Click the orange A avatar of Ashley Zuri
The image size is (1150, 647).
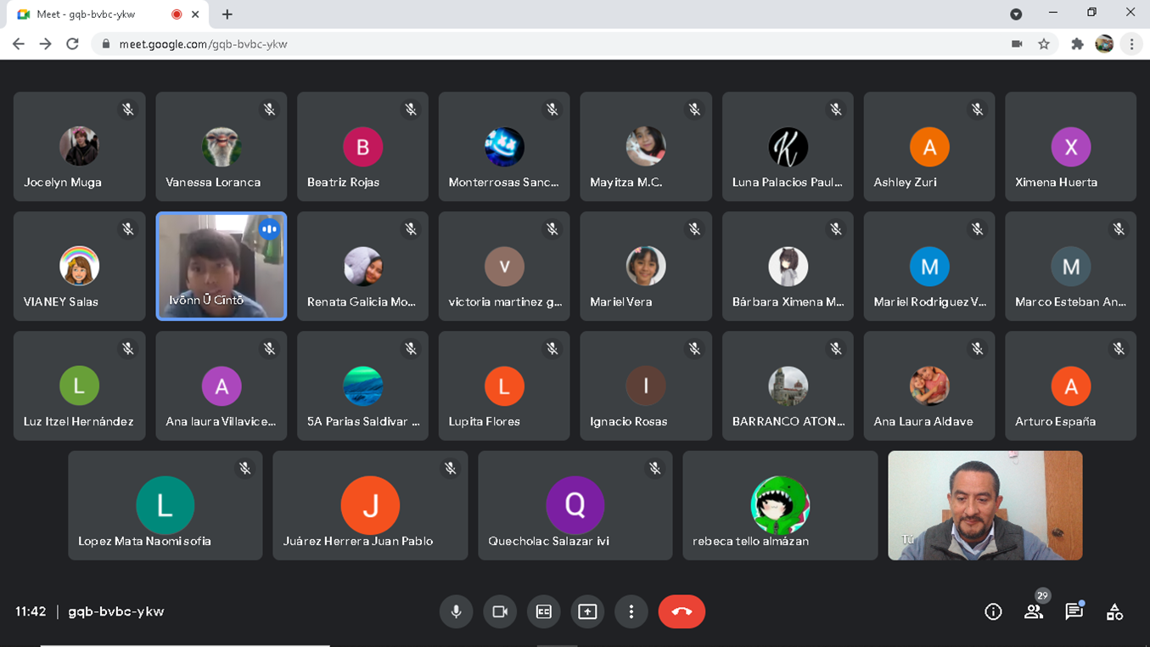click(x=929, y=147)
